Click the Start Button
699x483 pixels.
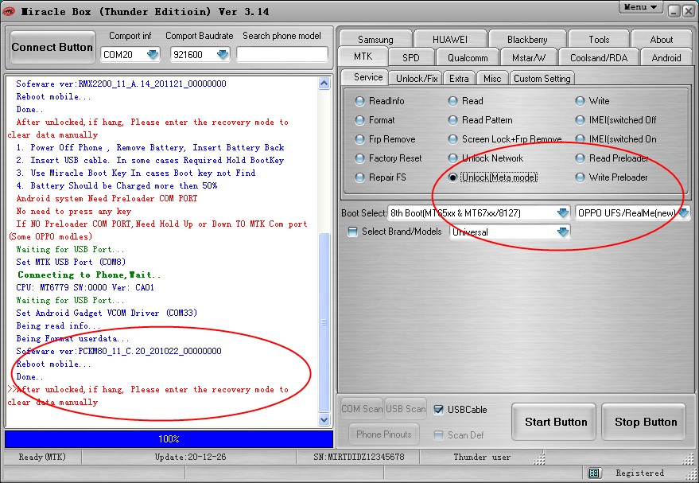pos(553,422)
